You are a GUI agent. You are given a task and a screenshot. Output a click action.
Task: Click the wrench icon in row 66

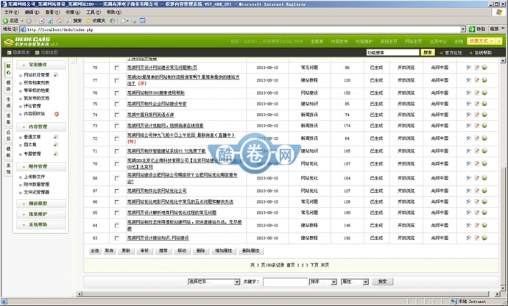coord(468,202)
